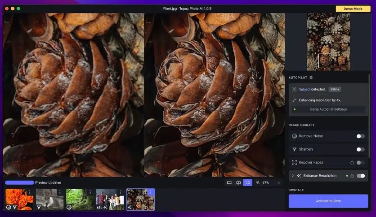Open the 67% zoom level dropdown

point(265,182)
